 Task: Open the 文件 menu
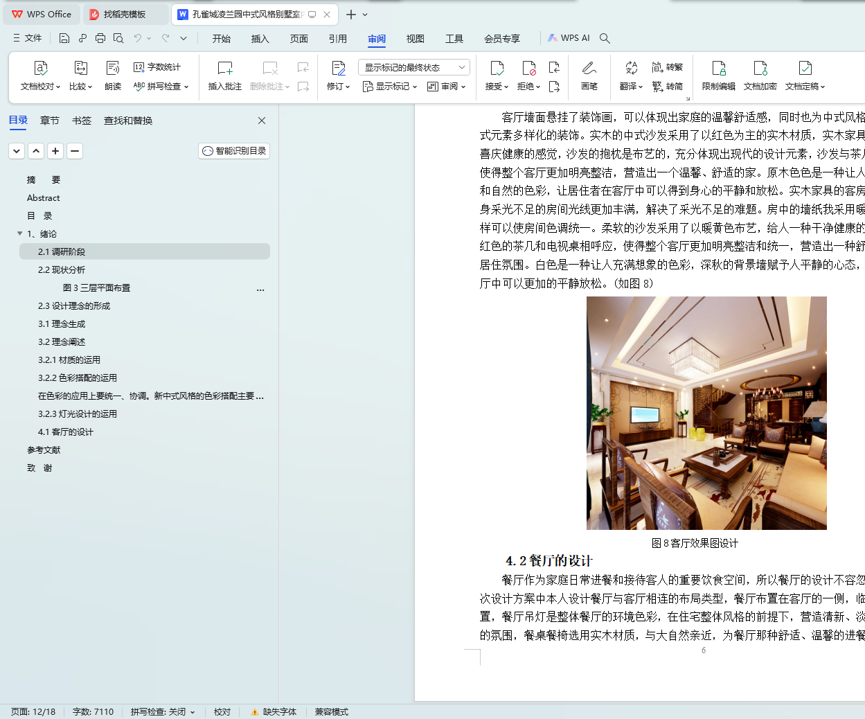27,38
